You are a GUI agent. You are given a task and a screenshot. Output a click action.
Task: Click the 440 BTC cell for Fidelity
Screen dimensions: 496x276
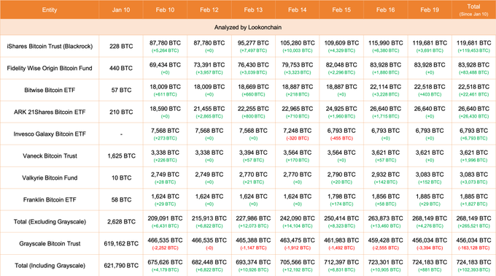[x=121, y=68]
